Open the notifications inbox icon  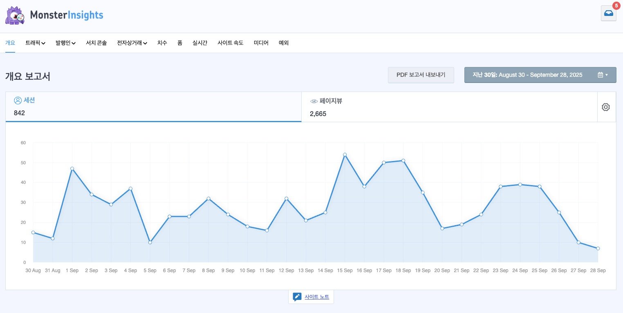tap(608, 13)
